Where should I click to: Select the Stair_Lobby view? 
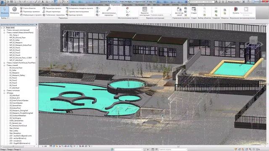point(14,131)
